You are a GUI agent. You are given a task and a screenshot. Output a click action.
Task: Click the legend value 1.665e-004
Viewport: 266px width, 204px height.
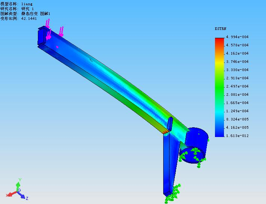coord(237,103)
